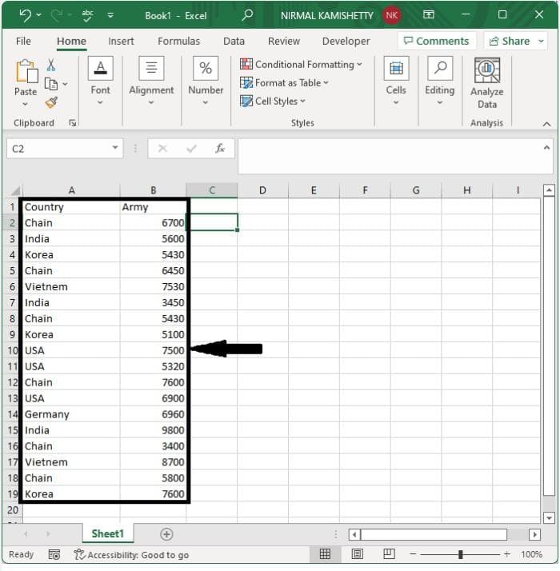Click the Insert Function fx icon
560x571 pixels.
coord(220,149)
